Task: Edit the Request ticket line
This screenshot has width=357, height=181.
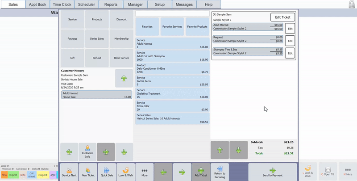Action: (x=290, y=41)
